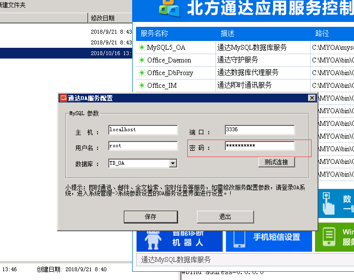This screenshot has height=280, width=354.
Task: Click the 服务名称 column header
Action: [x=154, y=34]
